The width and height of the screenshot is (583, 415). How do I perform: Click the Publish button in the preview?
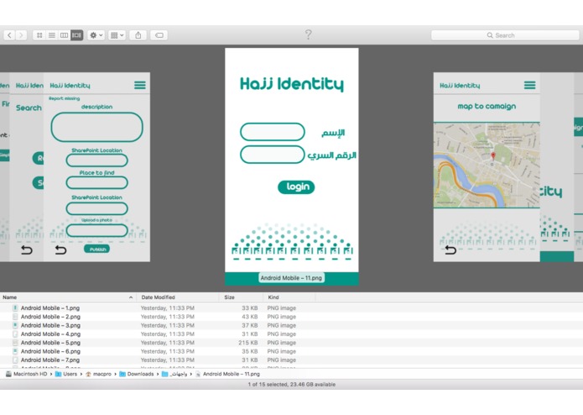pos(96,249)
